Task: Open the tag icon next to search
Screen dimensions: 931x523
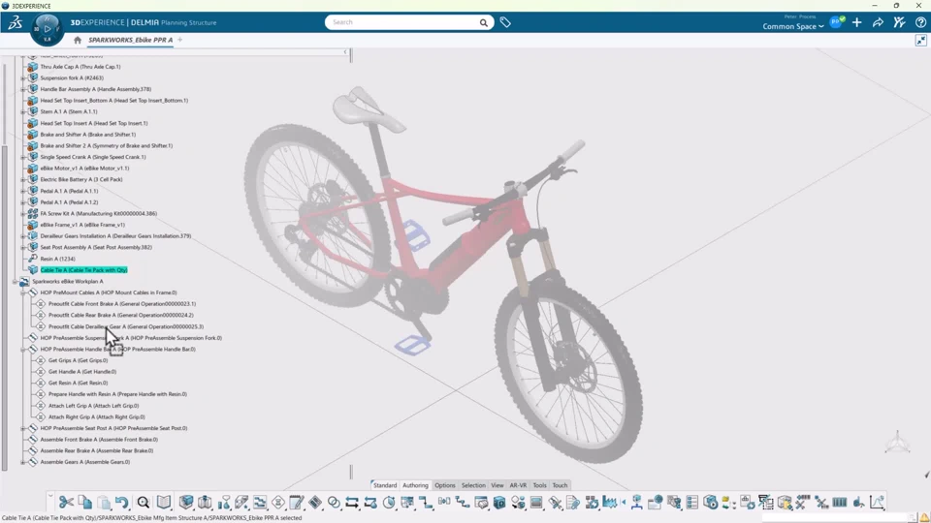Action: 505,22
